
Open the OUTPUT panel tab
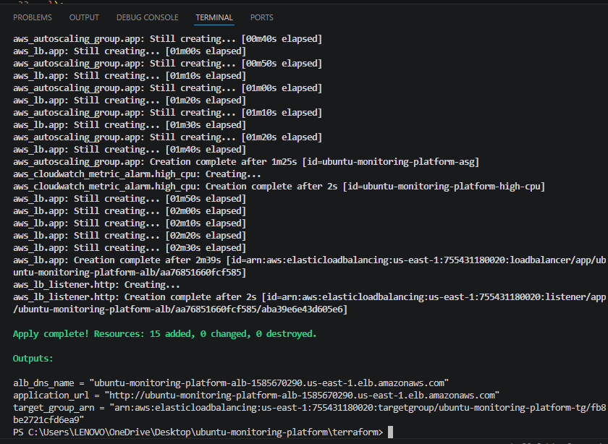[x=84, y=17]
